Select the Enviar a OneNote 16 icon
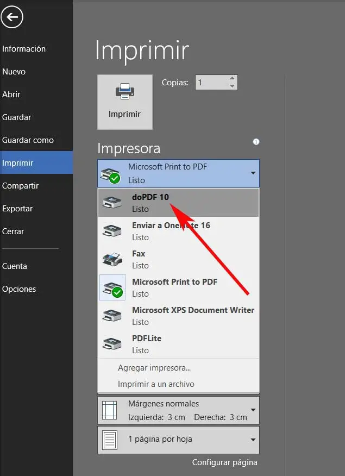The height and width of the screenshot is (476, 345). (x=112, y=231)
